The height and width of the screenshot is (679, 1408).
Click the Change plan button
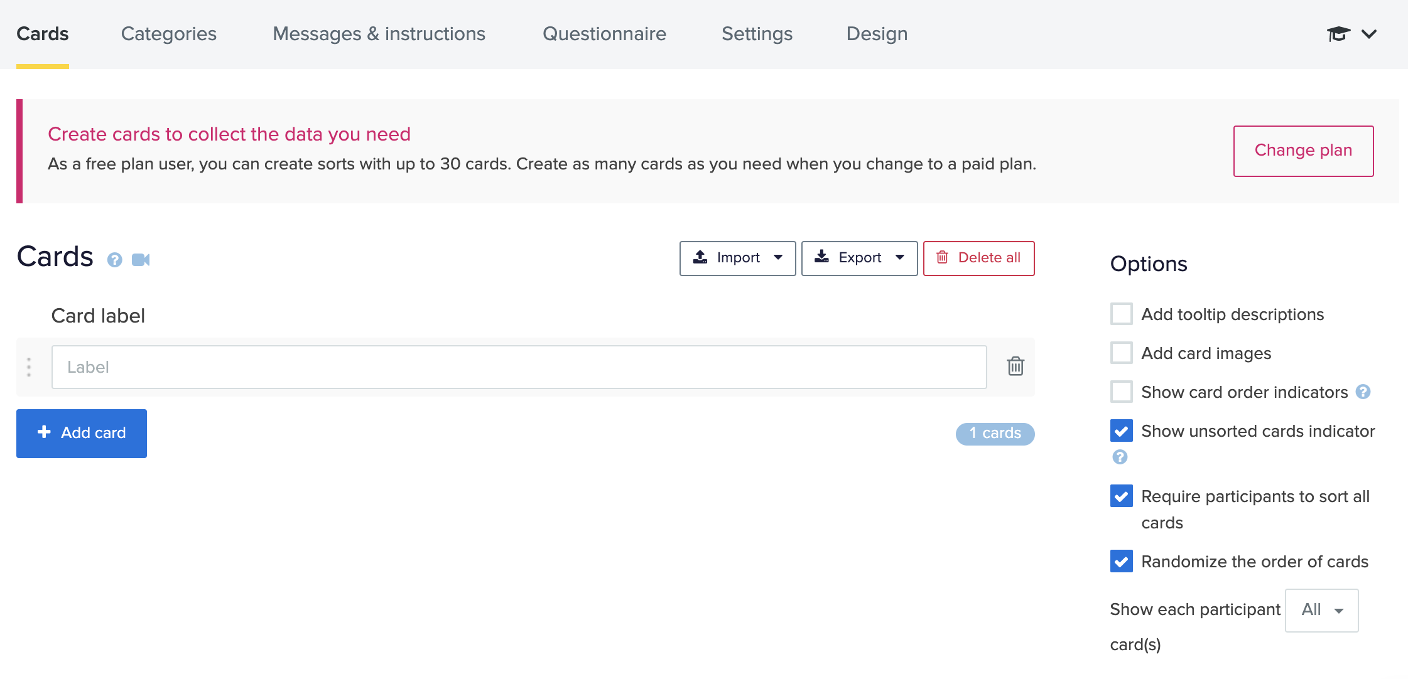[1302, 151]
